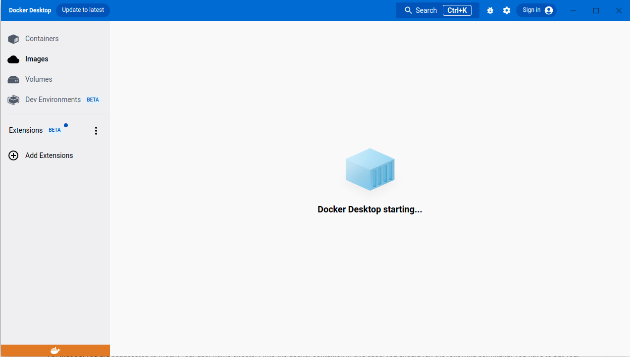Minimize the Docker Desktop window
The width and height of the screenshot is (630, 357).
click(x=574, y=10)
